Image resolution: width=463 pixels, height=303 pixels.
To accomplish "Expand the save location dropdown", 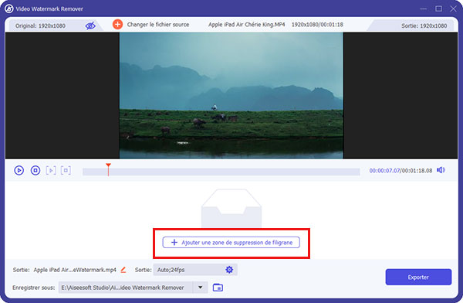I will coord(200,288).
